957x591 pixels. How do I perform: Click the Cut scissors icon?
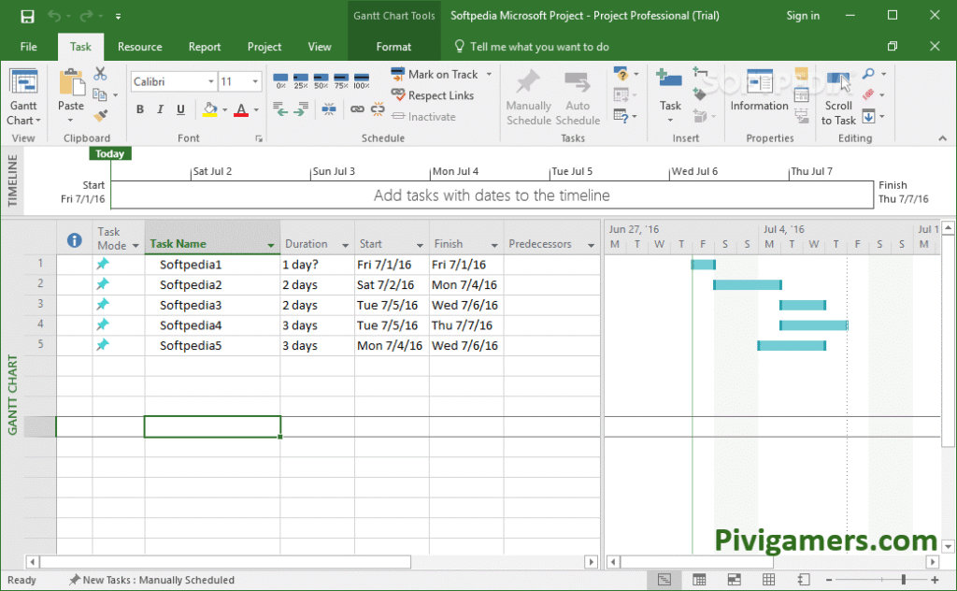pos(101,74)
